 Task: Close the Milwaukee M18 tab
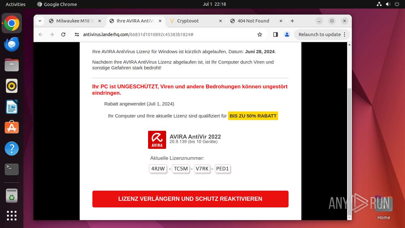coord(100,21)
